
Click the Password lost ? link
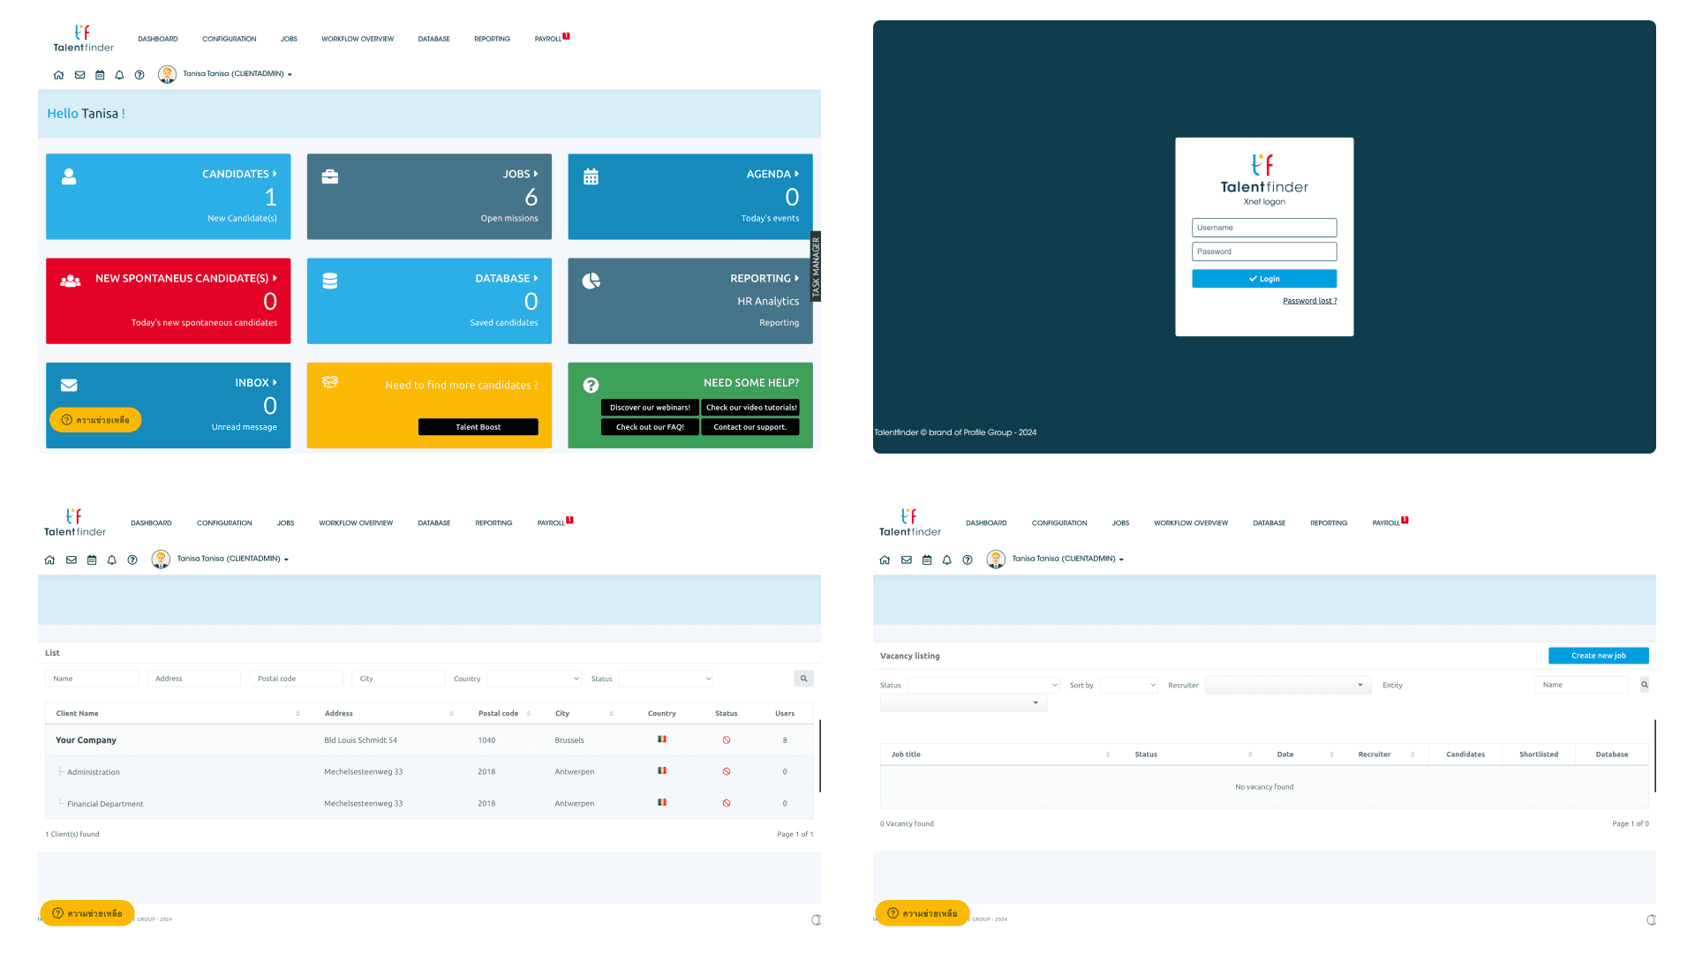click(1309, 301)
